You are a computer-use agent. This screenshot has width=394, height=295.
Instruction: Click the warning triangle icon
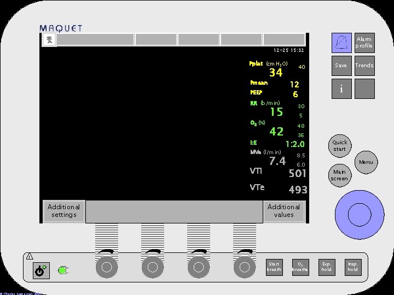30,256
